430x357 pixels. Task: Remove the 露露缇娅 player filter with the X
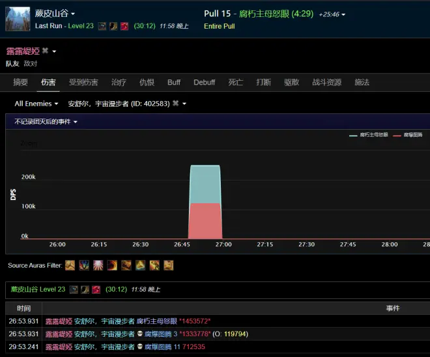pos(45,51)
